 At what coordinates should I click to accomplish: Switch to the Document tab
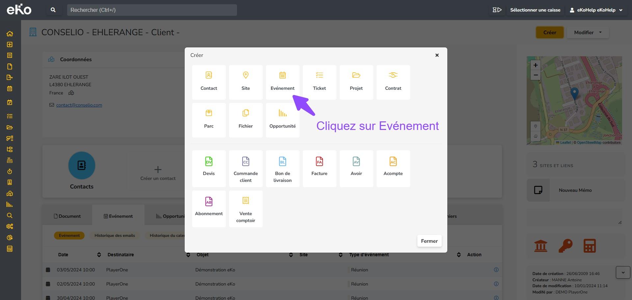67,216
